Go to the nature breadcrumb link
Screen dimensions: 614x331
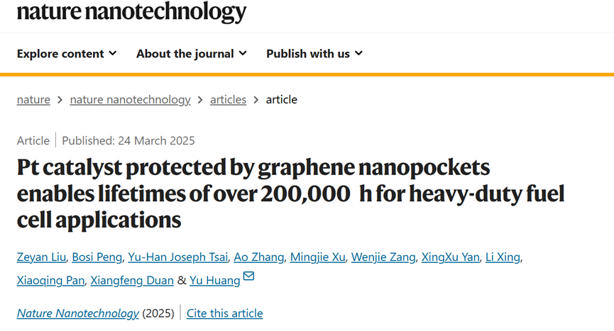(33, 100)
